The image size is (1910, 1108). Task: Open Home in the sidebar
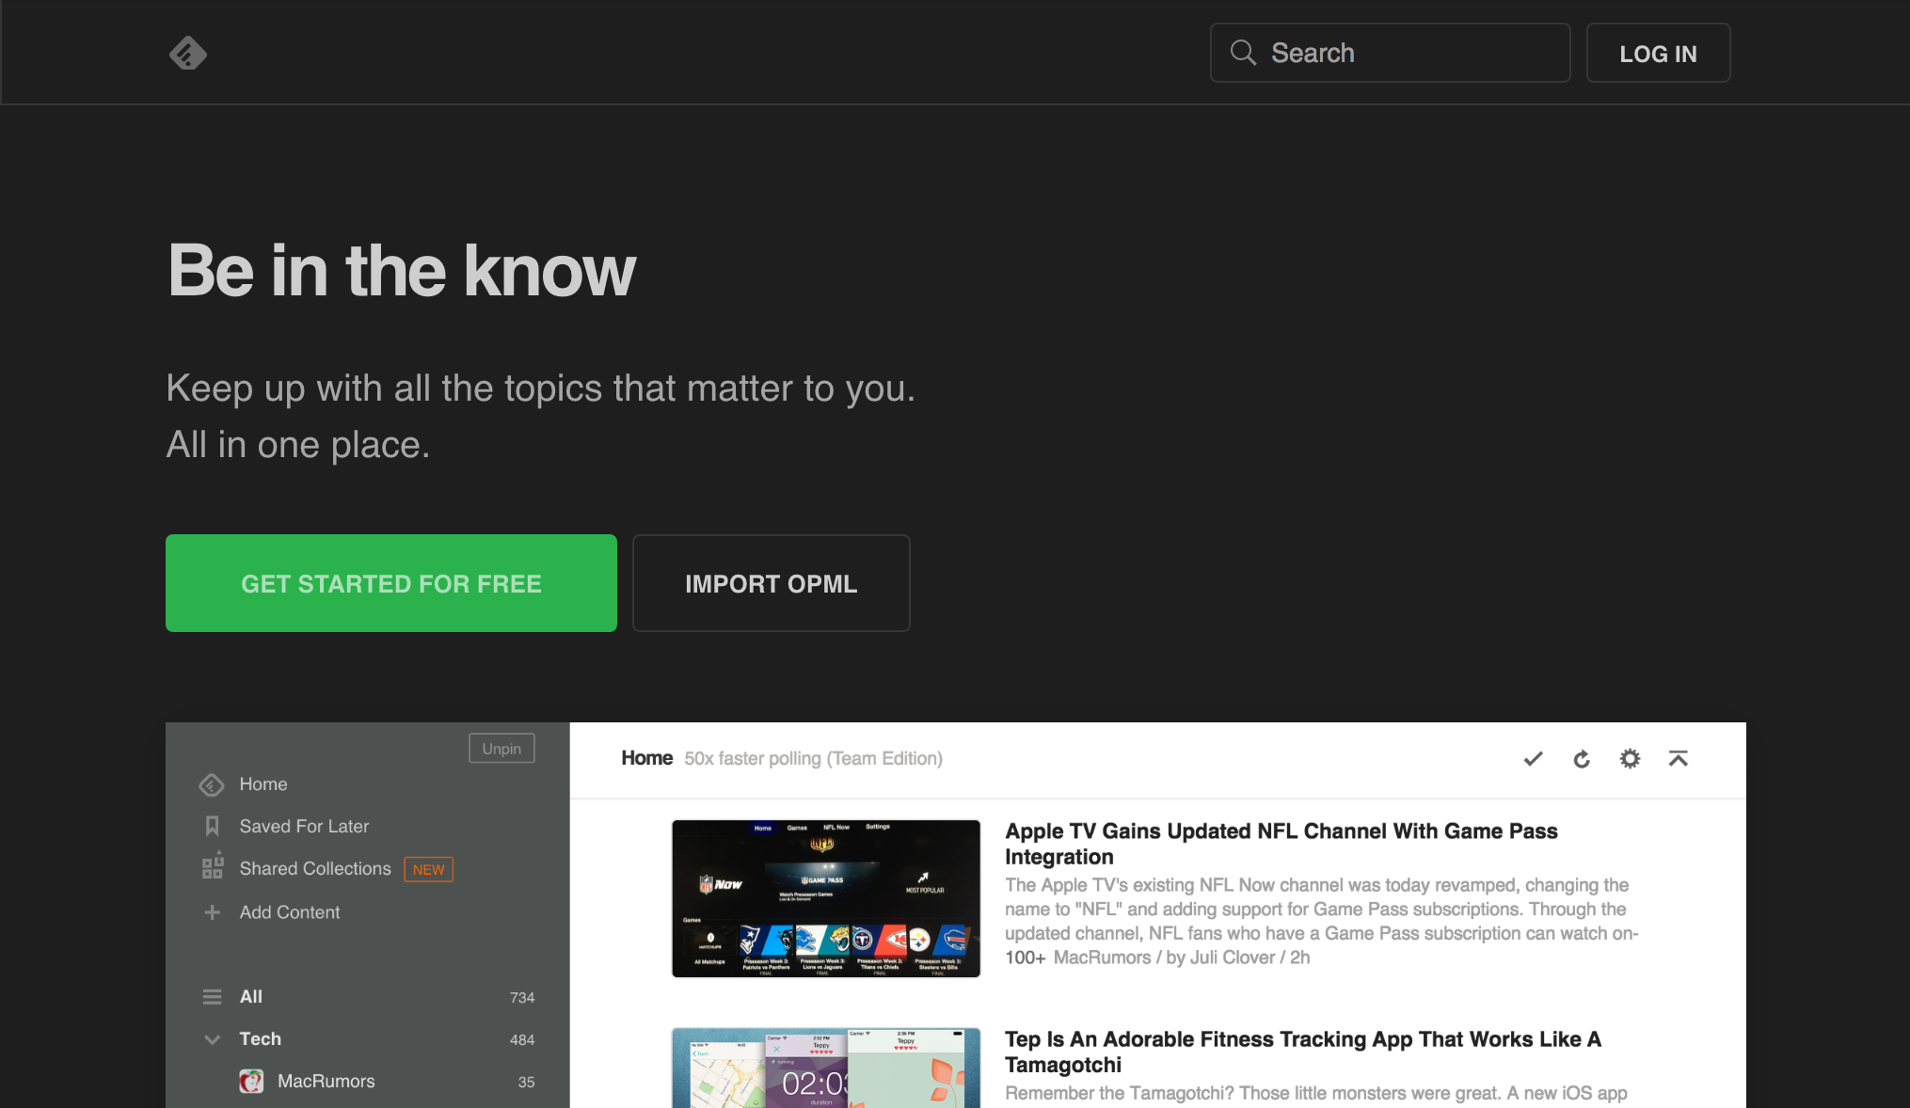click(263, 784)
